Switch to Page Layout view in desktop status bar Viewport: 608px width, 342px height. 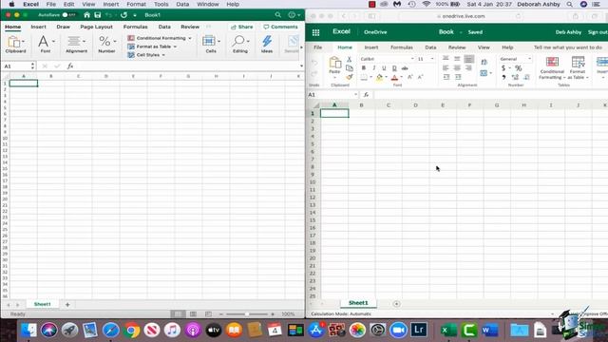coord(193,314)
